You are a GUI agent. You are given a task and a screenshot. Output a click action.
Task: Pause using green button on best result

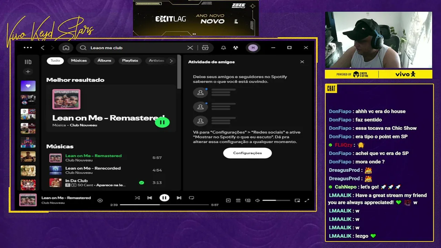tap(162, 122)
